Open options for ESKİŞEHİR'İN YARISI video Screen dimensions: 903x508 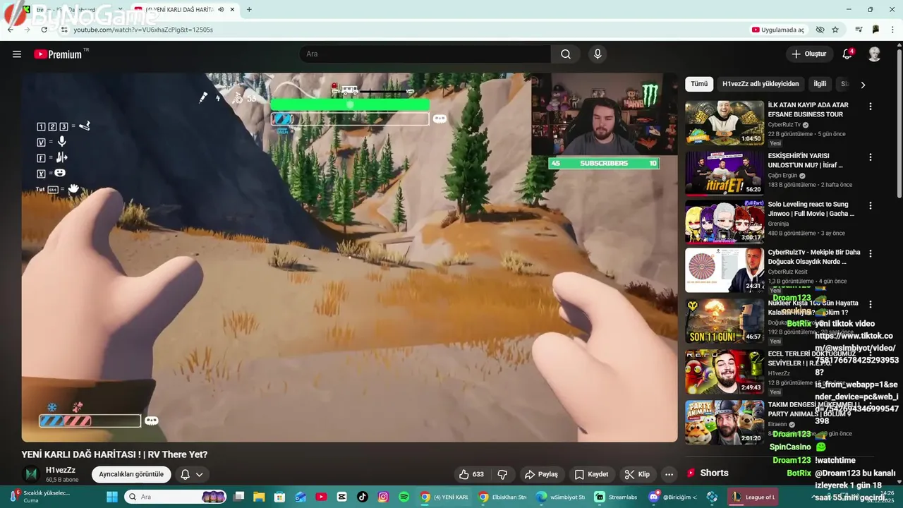click(x=871, y=157)
